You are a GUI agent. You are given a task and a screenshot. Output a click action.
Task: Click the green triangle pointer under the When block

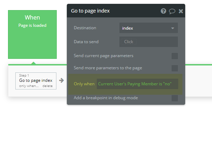click(33, 63)
